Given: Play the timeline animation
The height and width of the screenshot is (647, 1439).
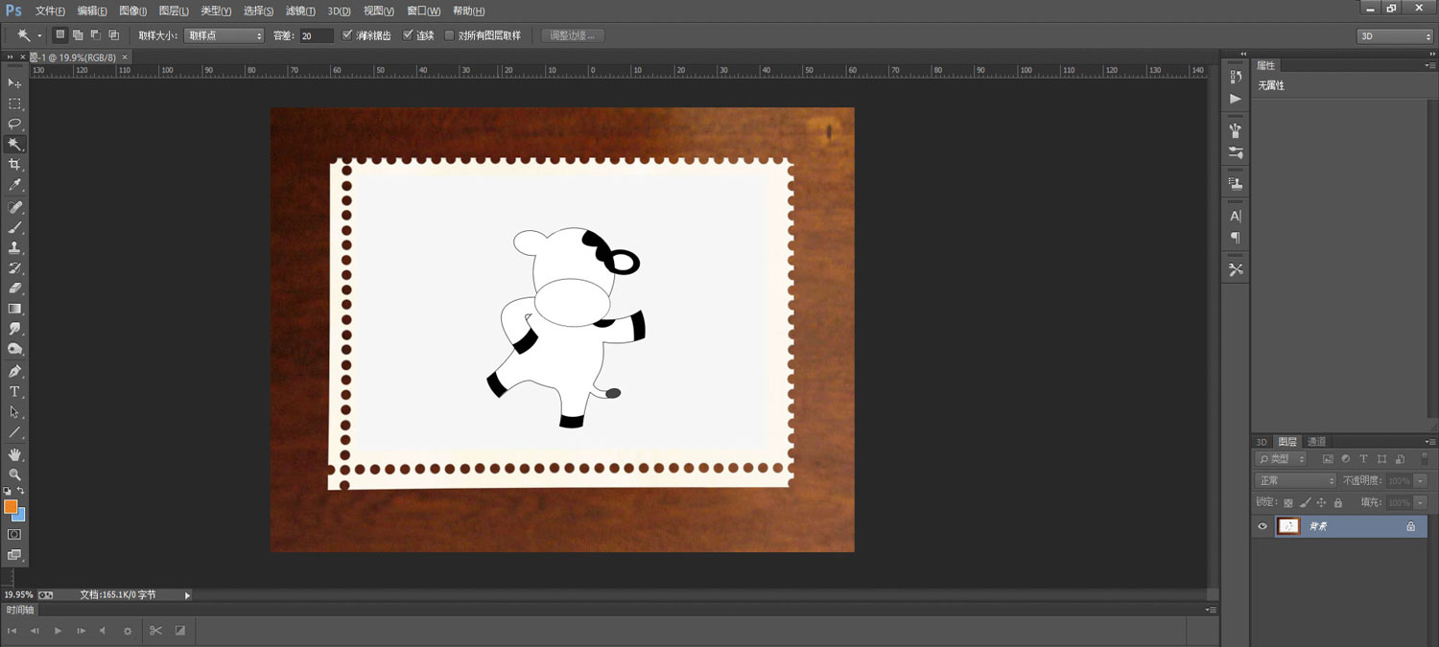Looking at the screenshot, I should [x=58, y=631].
